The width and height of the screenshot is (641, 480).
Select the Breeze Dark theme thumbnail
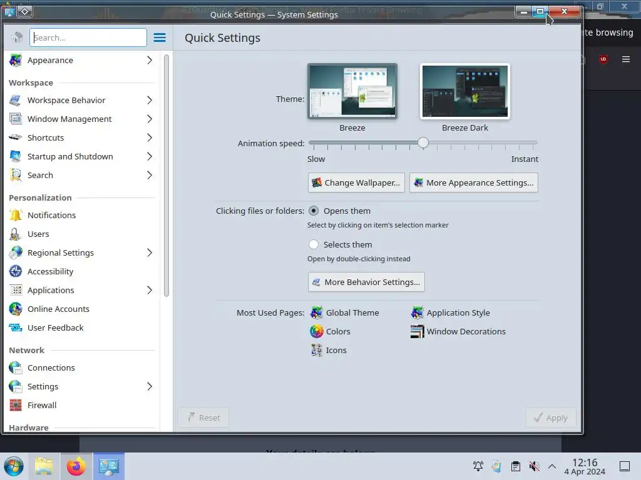[x=465, y=91]
